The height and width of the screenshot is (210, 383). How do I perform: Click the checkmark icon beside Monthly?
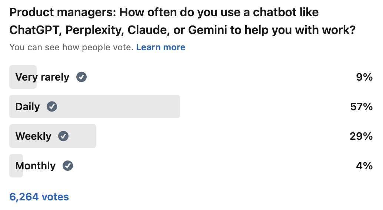click(68, 166)
